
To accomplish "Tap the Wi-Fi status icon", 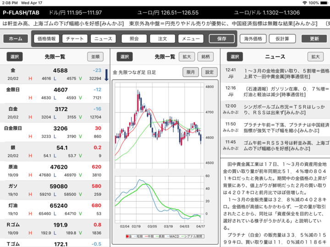I will 304,3.
